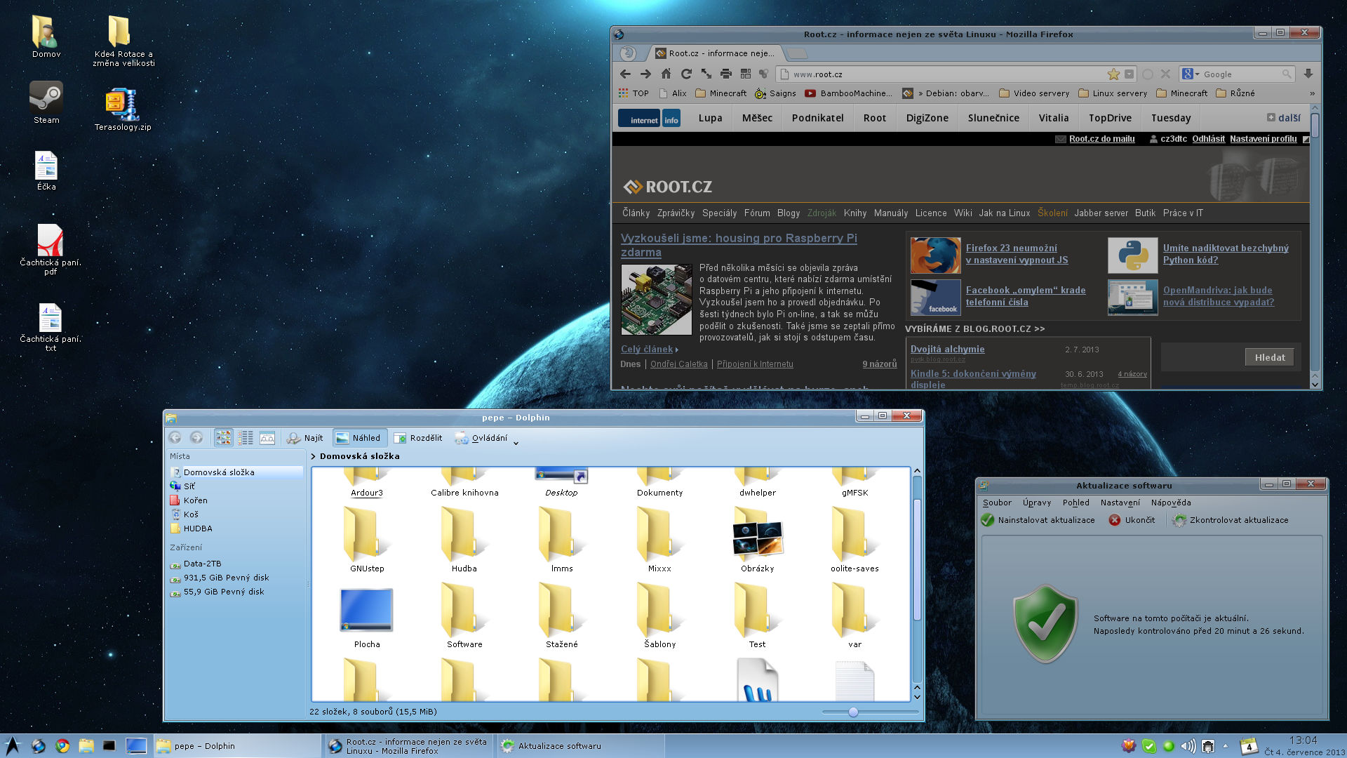Click Zkontrolovat aktualizace button

coord(1231,520)
